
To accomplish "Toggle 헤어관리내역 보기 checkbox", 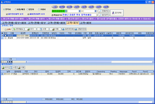I will (x=28, y=14).
